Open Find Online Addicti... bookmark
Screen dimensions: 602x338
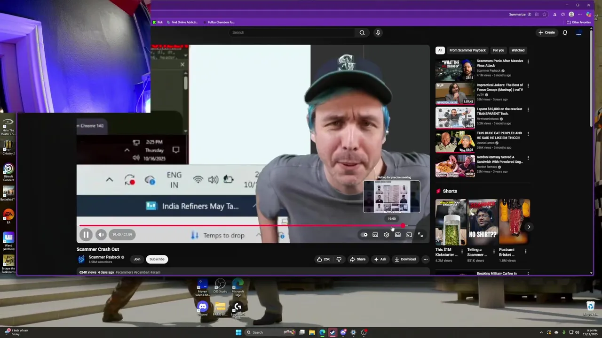pyautogui.click(x=182, y=22)
